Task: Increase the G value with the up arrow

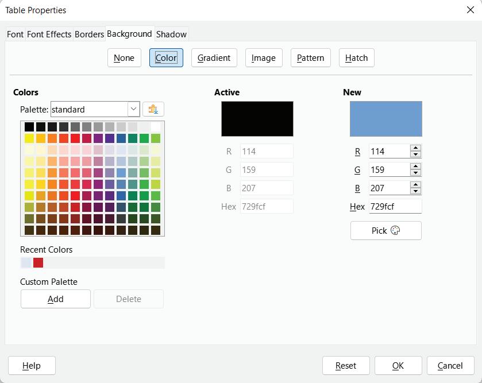Action: tap(416, 167)
